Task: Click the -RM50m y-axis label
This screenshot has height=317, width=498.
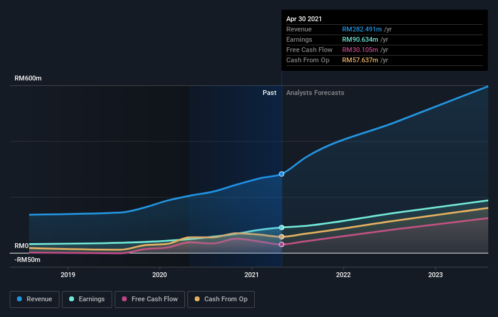Action: [27, 260]
